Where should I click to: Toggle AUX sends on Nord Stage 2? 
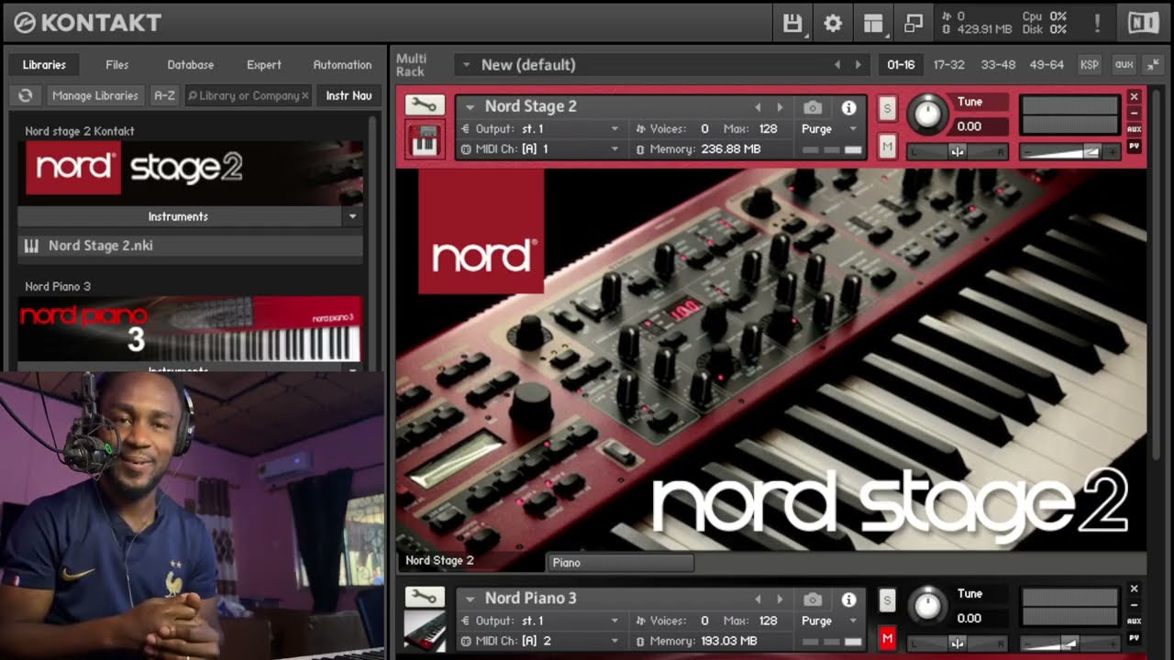(1135, 129)
